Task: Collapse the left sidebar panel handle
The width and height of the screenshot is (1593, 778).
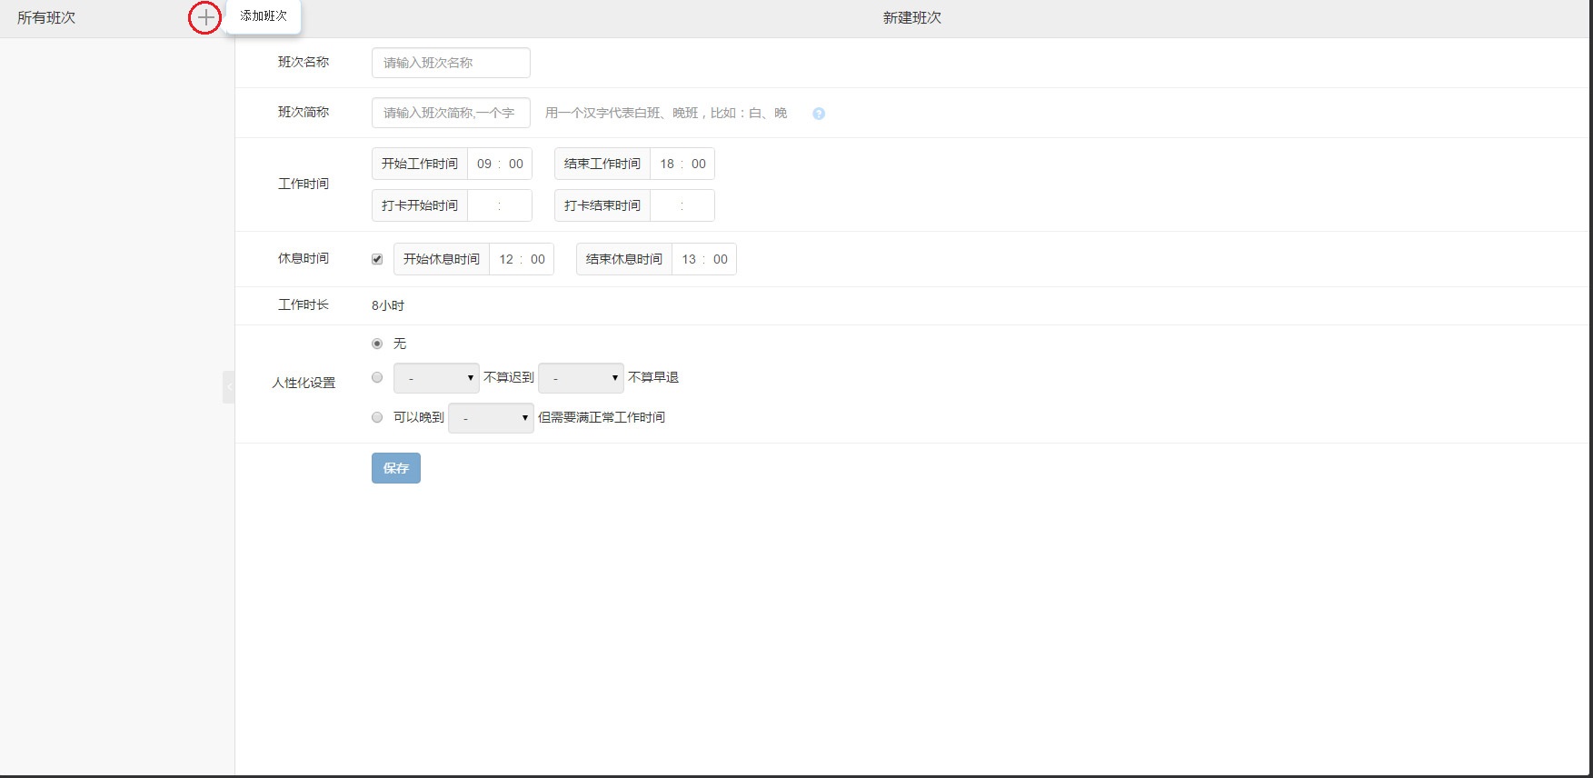Action: click(x=229, y=386)
